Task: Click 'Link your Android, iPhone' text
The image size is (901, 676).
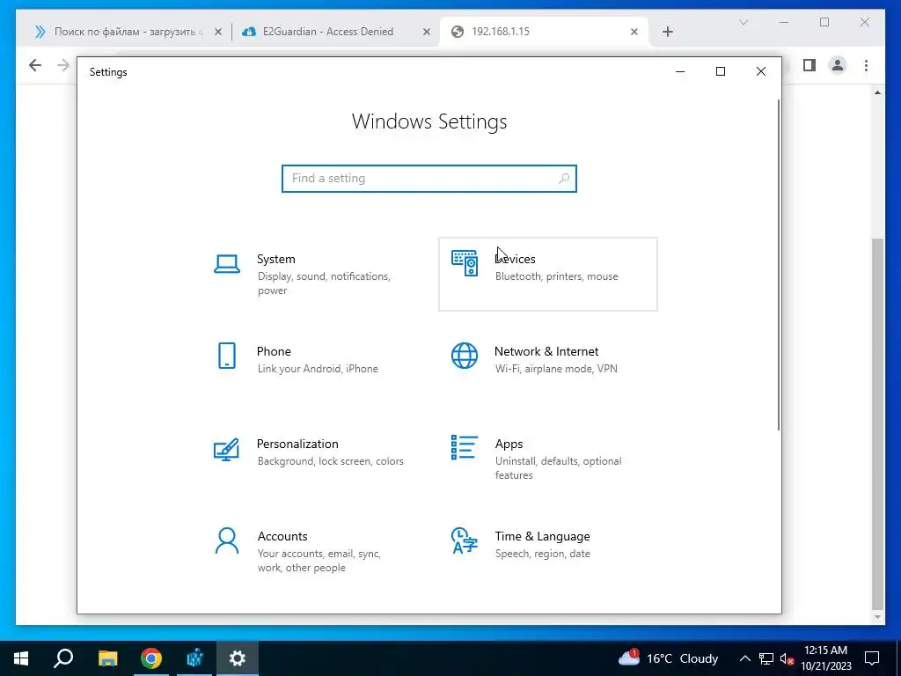Action: (x=318, y=369)
